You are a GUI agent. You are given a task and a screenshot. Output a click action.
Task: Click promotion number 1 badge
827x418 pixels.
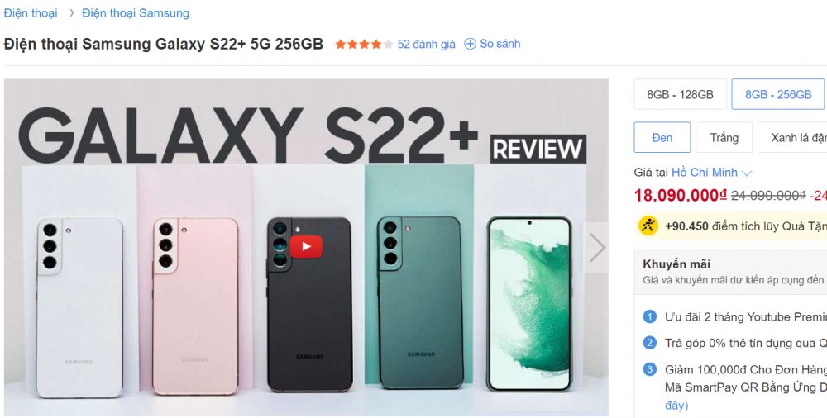pos(650,316)
